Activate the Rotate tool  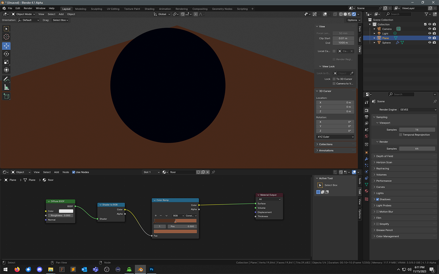coord(6,54)
